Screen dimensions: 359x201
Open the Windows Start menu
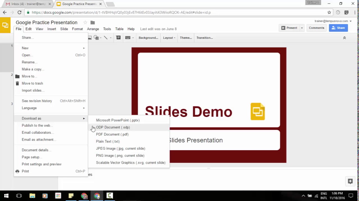coord(6,196)
